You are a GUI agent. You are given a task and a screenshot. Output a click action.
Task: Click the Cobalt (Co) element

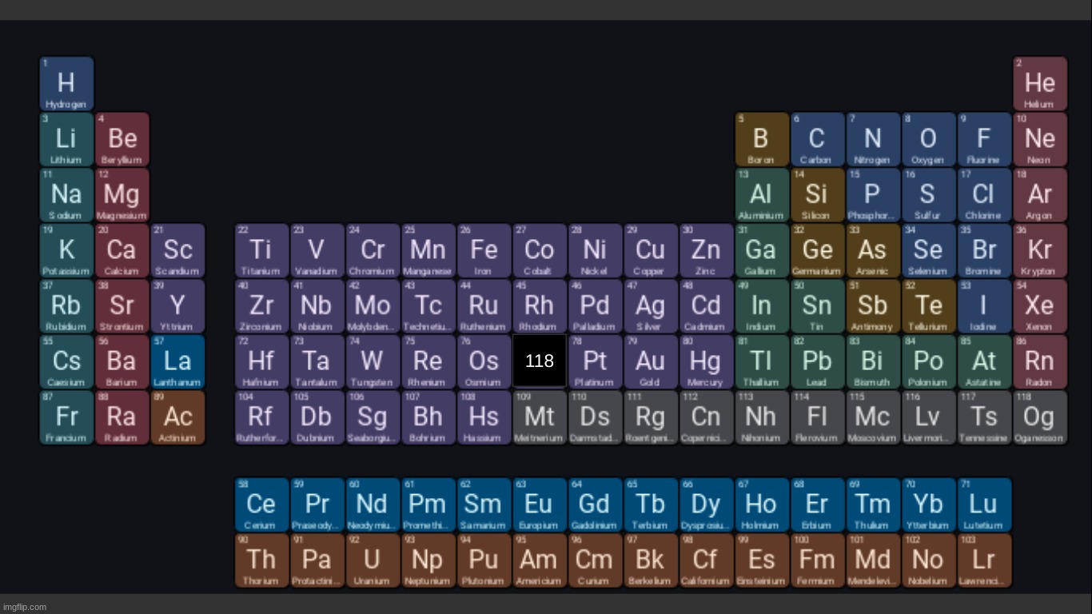tap(539, 250)
